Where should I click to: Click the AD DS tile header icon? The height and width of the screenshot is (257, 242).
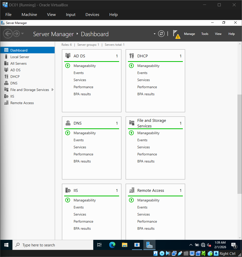(x=68, y=56)
